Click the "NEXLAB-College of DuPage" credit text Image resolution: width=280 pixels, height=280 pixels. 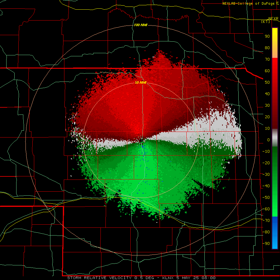pos(249,3)
